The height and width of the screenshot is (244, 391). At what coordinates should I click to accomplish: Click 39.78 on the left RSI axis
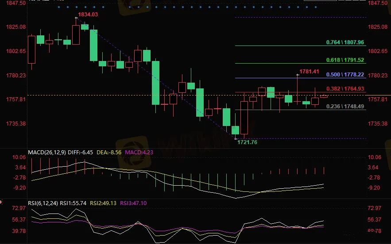19,231
